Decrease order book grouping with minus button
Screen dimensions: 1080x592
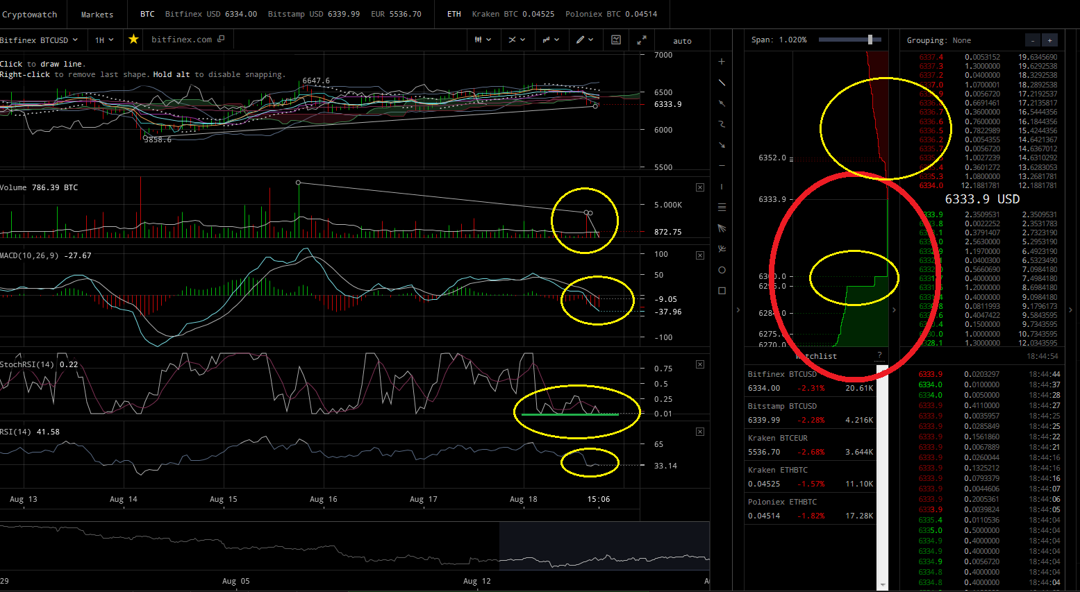pyautogui.click(x=1033, y=40)
